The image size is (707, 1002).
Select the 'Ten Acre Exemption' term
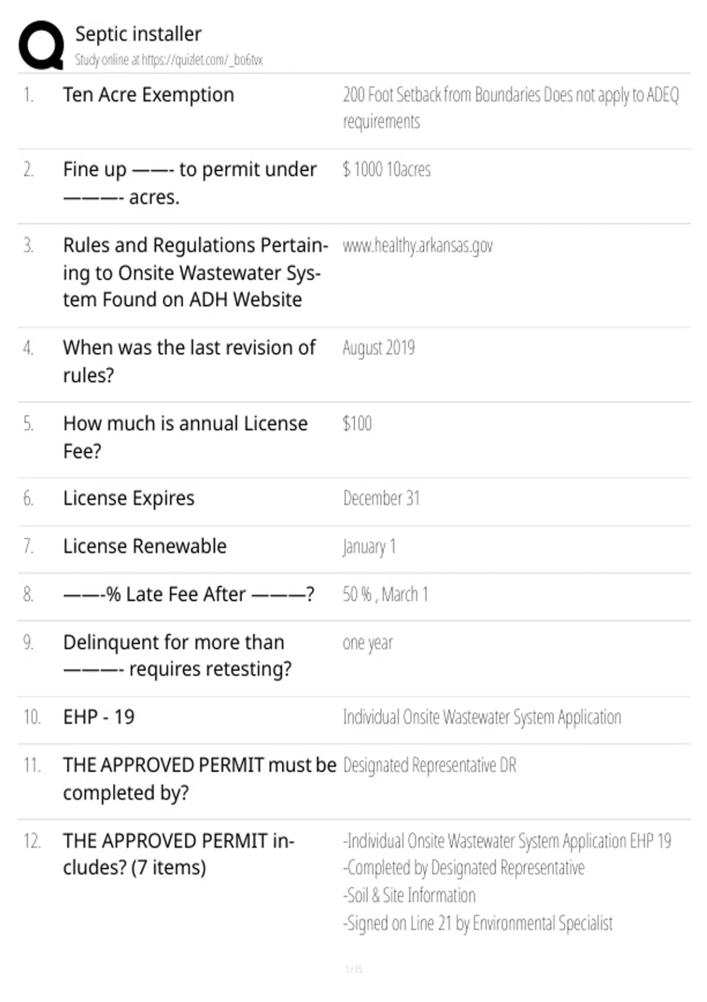[x=148, y=94]
